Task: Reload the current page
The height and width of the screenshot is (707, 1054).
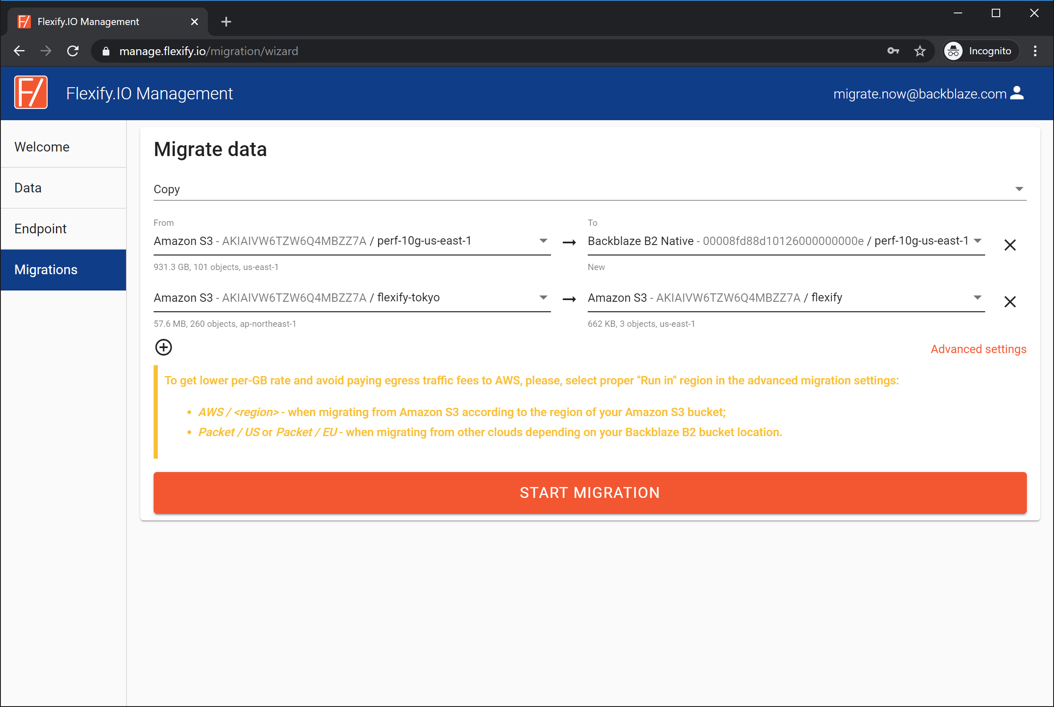Action: point(73,51)
